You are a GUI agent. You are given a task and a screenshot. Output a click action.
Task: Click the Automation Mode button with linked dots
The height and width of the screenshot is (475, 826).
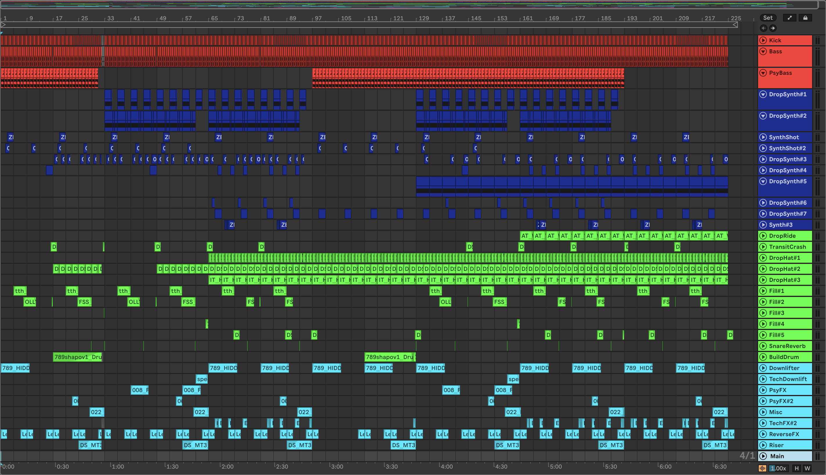click(789, 18)
